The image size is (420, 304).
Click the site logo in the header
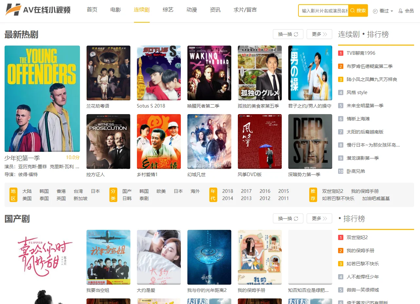pos(38,10)
